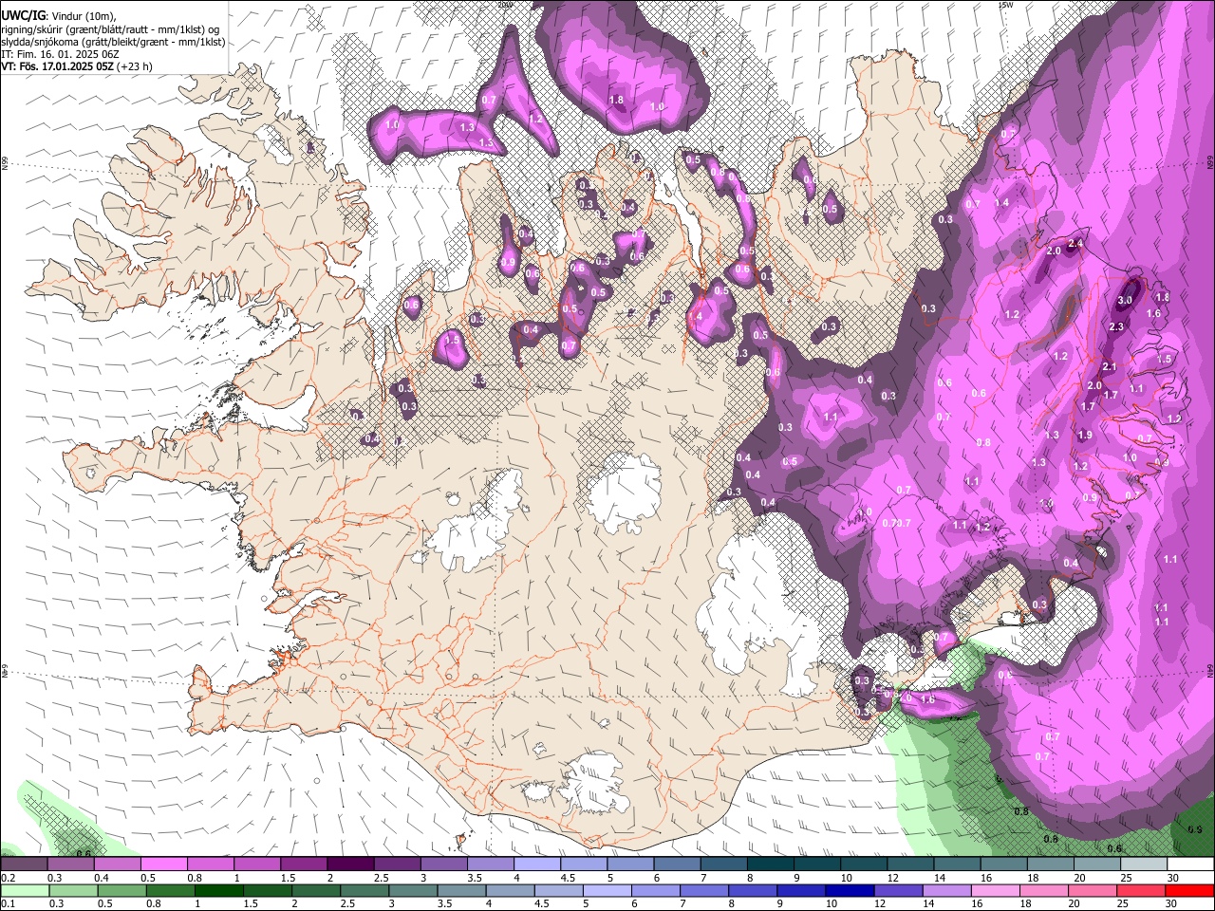Click the 0.2 label on the snow scale
The height and width of the screenshot is (911, 1215).
coord(8,878)
